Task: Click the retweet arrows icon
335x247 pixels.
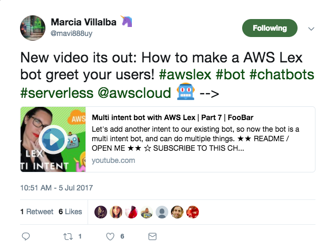Action: coord(68,236)
